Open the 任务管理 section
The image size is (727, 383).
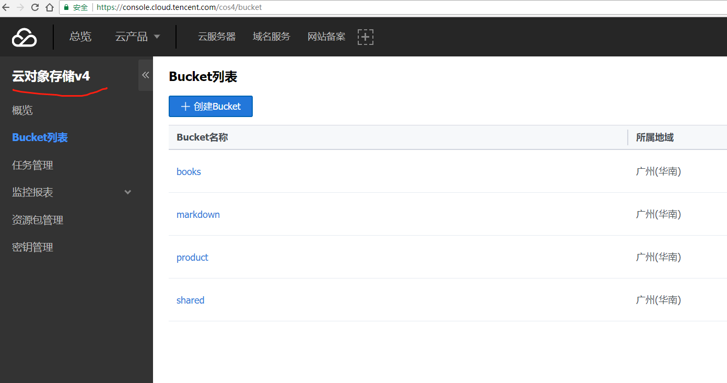[x=32, y=165]
